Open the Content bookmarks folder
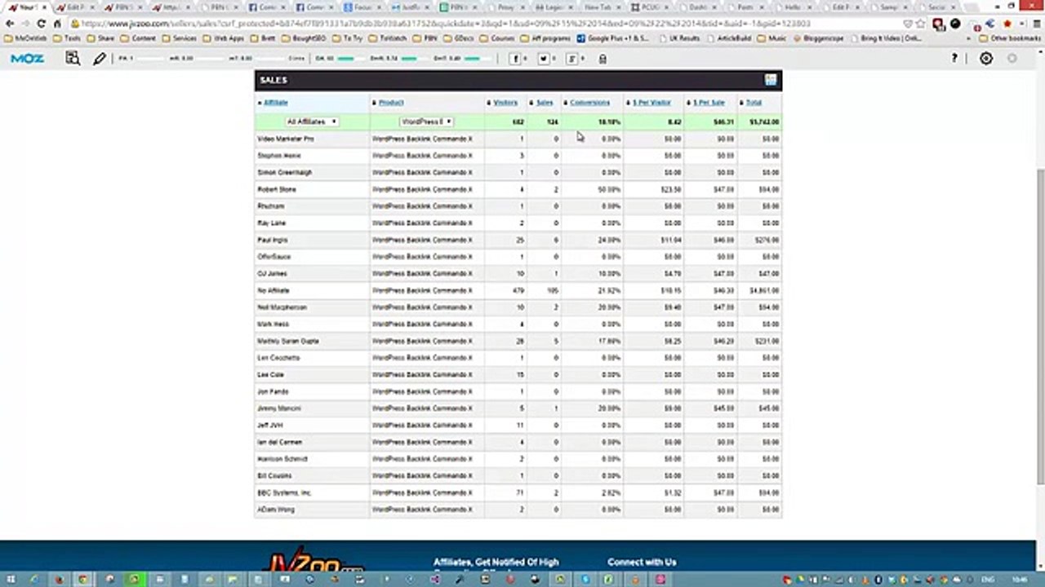Viewport: 1045px width, 587px height. (x=137, y=38)
